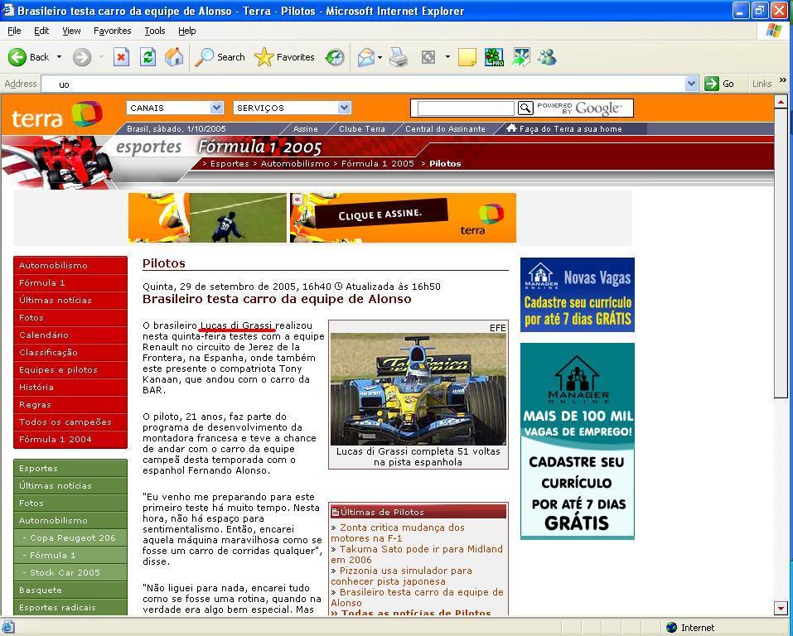Open the Edit menu
Screen dimensions: 793x636
click(41, 31)
